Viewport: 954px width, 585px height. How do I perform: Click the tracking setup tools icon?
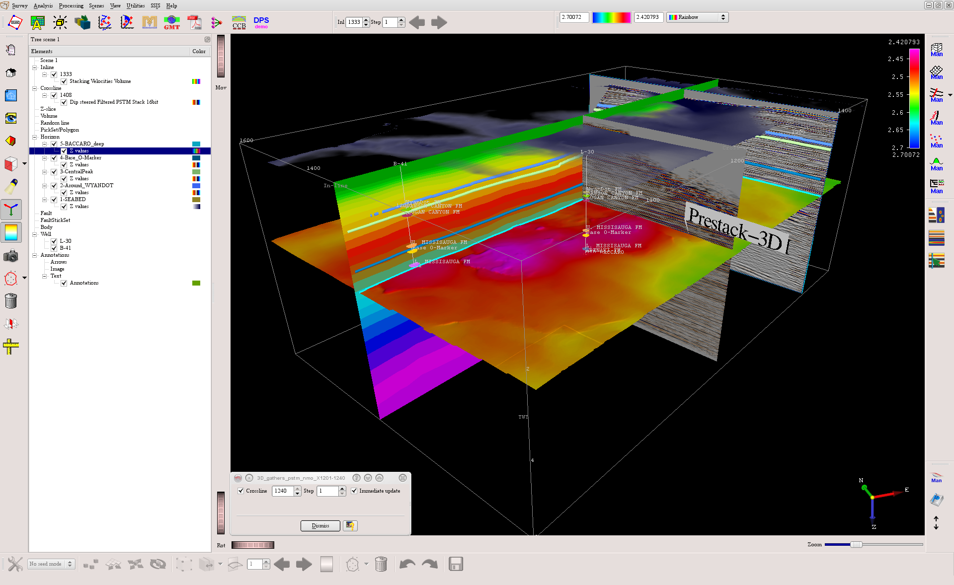[15, 564]
